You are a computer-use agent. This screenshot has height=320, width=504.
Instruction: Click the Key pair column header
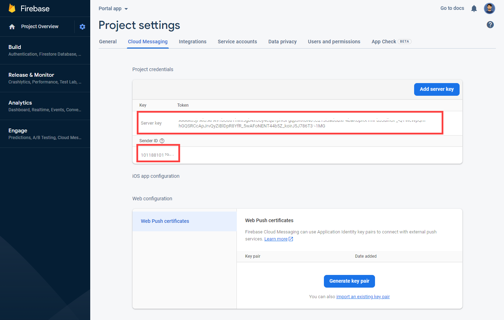click(x=253, y=256)
